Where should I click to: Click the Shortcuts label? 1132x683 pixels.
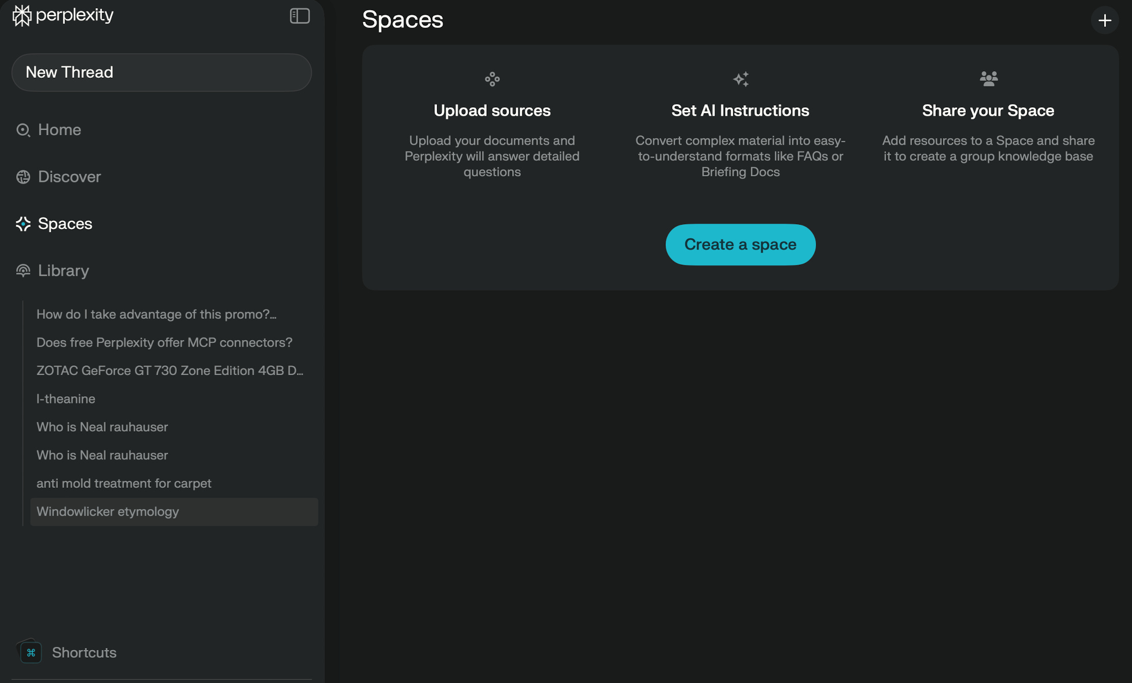click(84, 653)
